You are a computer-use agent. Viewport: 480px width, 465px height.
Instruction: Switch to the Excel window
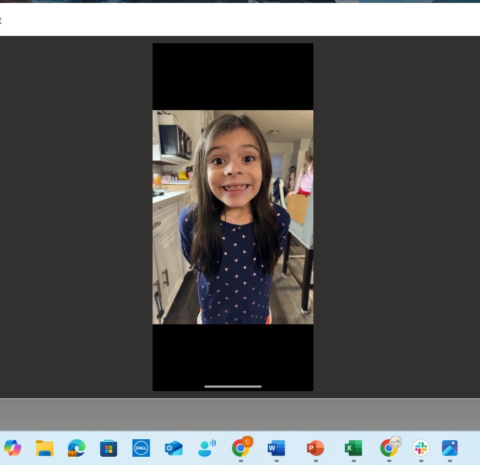tap(353, 448)
